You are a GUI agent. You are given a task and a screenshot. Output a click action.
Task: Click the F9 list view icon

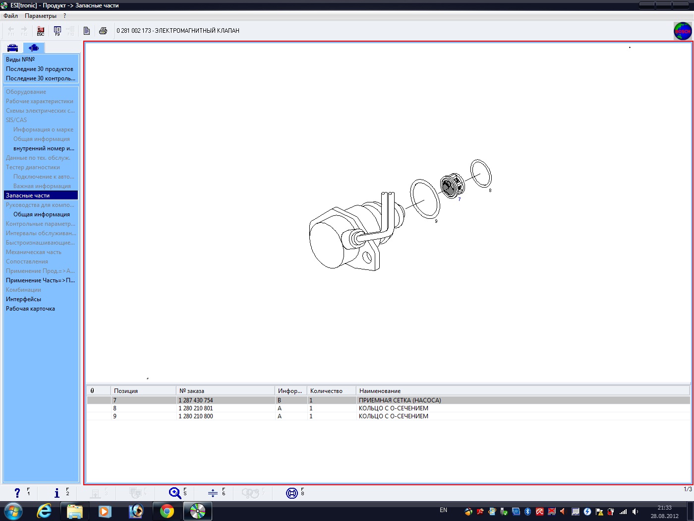tap(57, 31)
